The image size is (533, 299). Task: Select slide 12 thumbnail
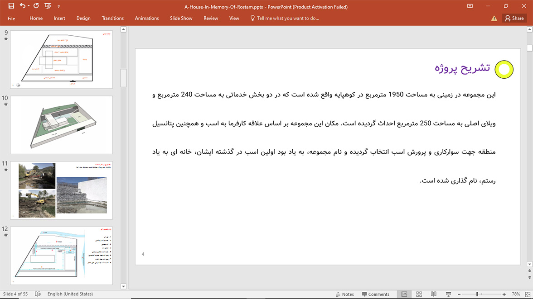click(x=62, y=256)
